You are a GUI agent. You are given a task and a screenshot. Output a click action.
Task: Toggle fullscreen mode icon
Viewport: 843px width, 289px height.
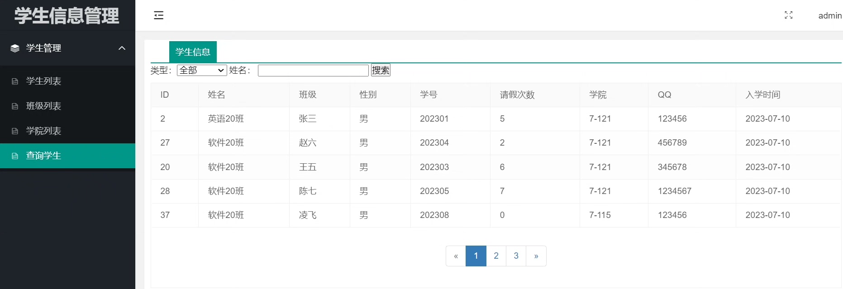tap(788, 15)
